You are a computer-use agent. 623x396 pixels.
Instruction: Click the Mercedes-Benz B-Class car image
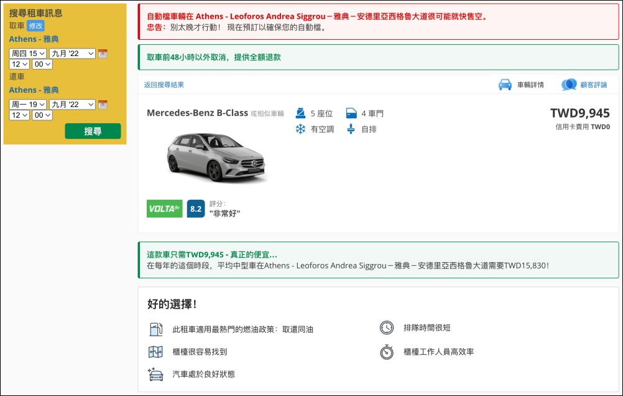(x=216, y=157)
